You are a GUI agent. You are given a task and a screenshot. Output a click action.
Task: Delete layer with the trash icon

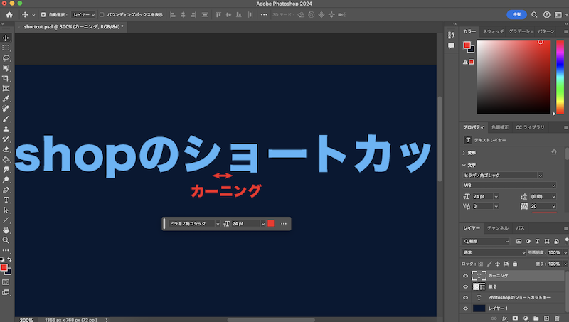pyautogui.click(x=557, y=318)
